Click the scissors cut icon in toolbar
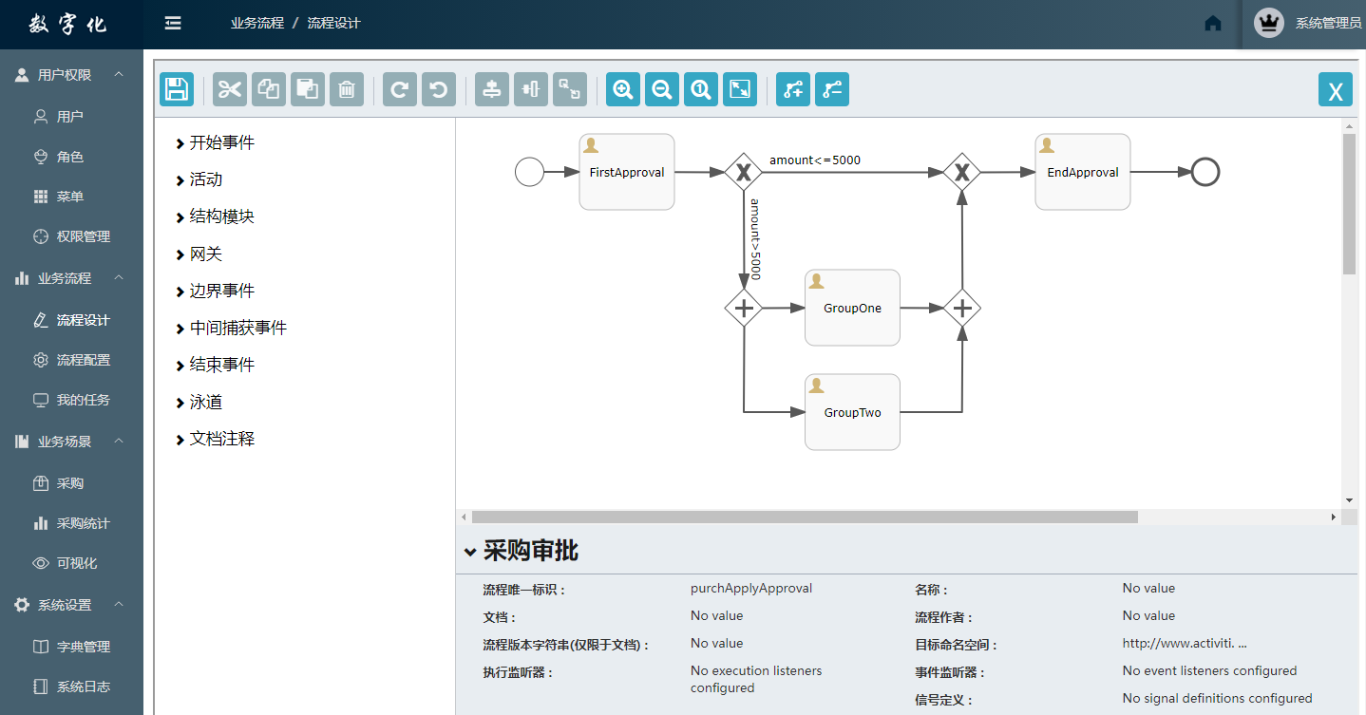1366x715 pixels. tap(229, 89)
